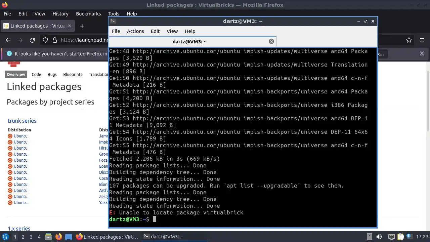The image size is (430, 242).
Task: Click the site security padlock icon
Action: [x=55, y=40]
